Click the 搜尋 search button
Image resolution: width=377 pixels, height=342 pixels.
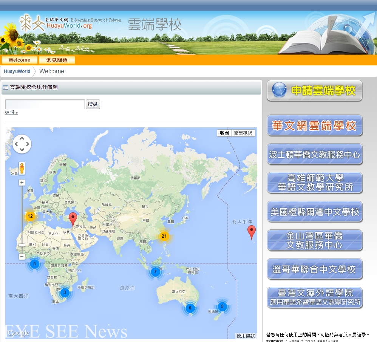point(93,104)
